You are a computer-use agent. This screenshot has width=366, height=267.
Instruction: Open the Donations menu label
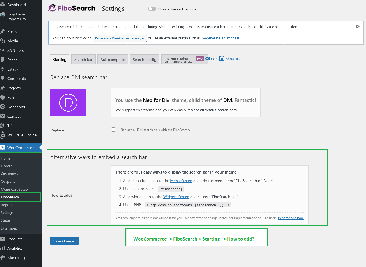[16, 107]
